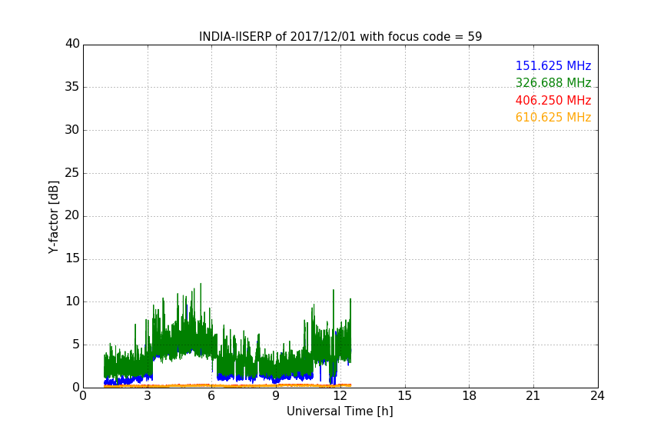Viewport: 664px width, 443px height.
Task: Click the plot title 'INDIA-IISERP of 2017/12/01'
Action: click(277, 37)
